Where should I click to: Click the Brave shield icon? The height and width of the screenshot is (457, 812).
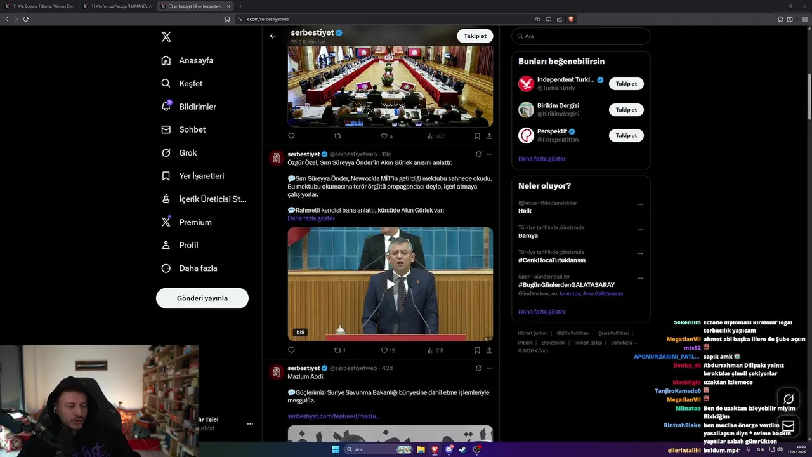pos(571,19)
